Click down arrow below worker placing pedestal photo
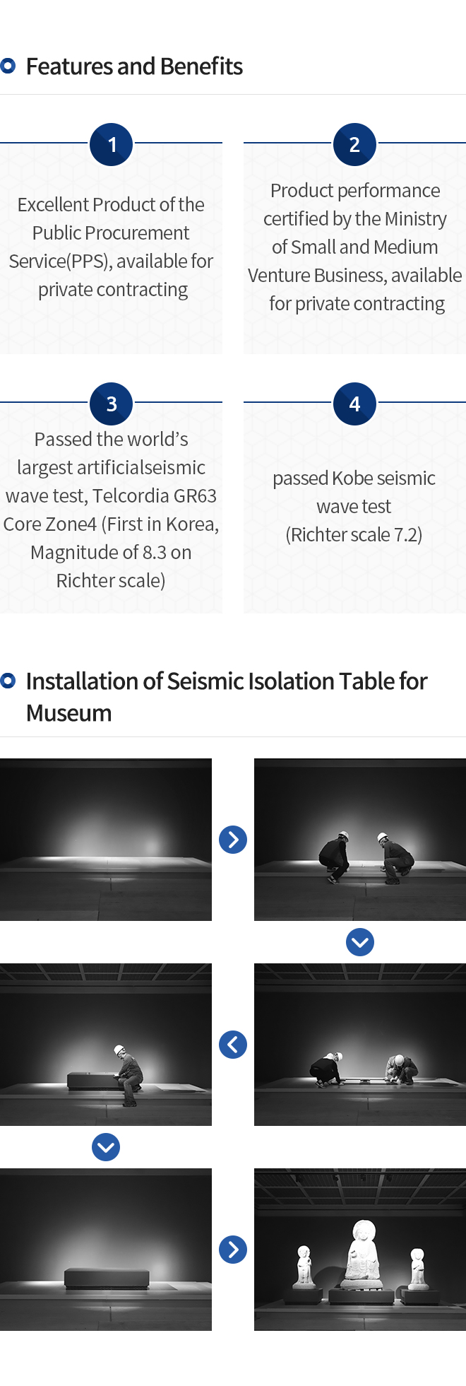 [x=106, y=1147]
